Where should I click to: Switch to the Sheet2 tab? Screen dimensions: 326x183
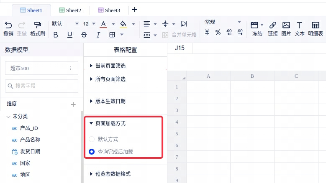[x=70, y=10]
